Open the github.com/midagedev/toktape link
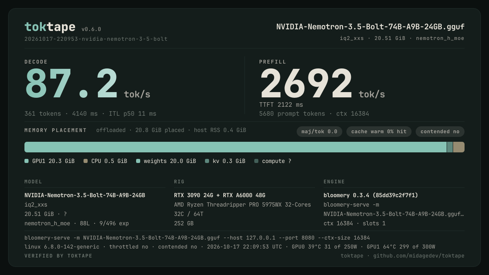This screenshot has width=489, height=275. [x=419, y=255]
